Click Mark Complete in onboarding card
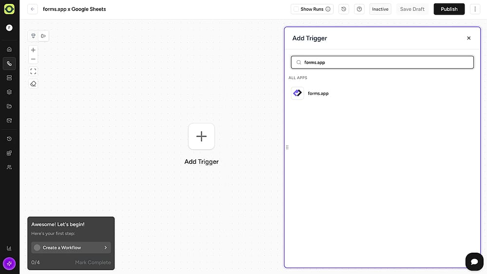 93,262
